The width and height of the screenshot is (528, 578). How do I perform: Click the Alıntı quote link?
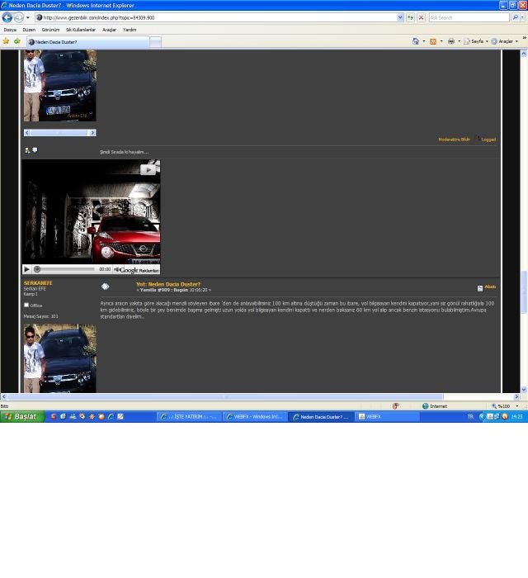[490, 287]
